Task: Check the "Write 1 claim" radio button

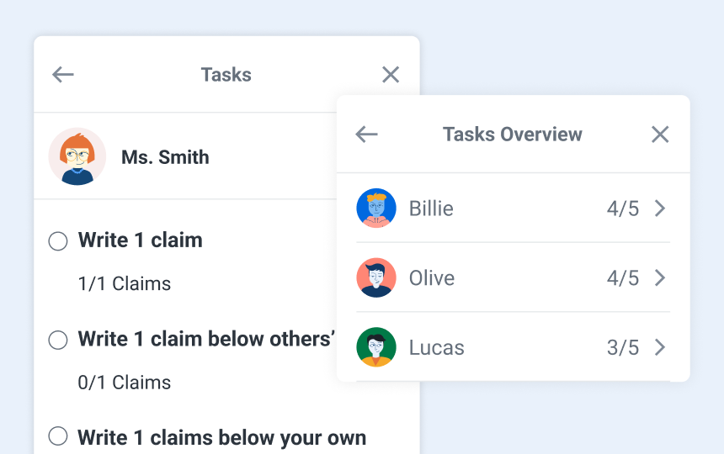Action: click(58, 240)
